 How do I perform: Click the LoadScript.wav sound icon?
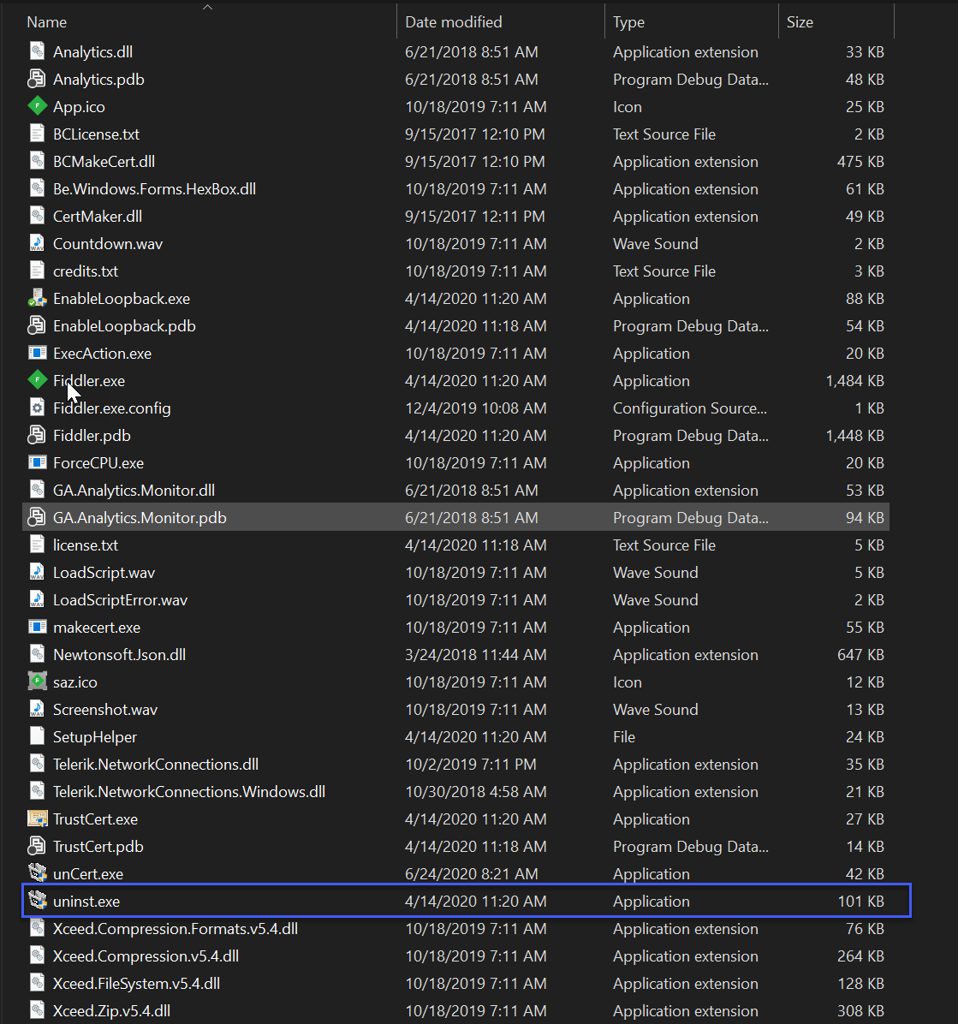(37, 572)
